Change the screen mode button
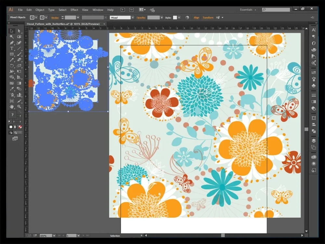325x244 pixels. (15, 139)
